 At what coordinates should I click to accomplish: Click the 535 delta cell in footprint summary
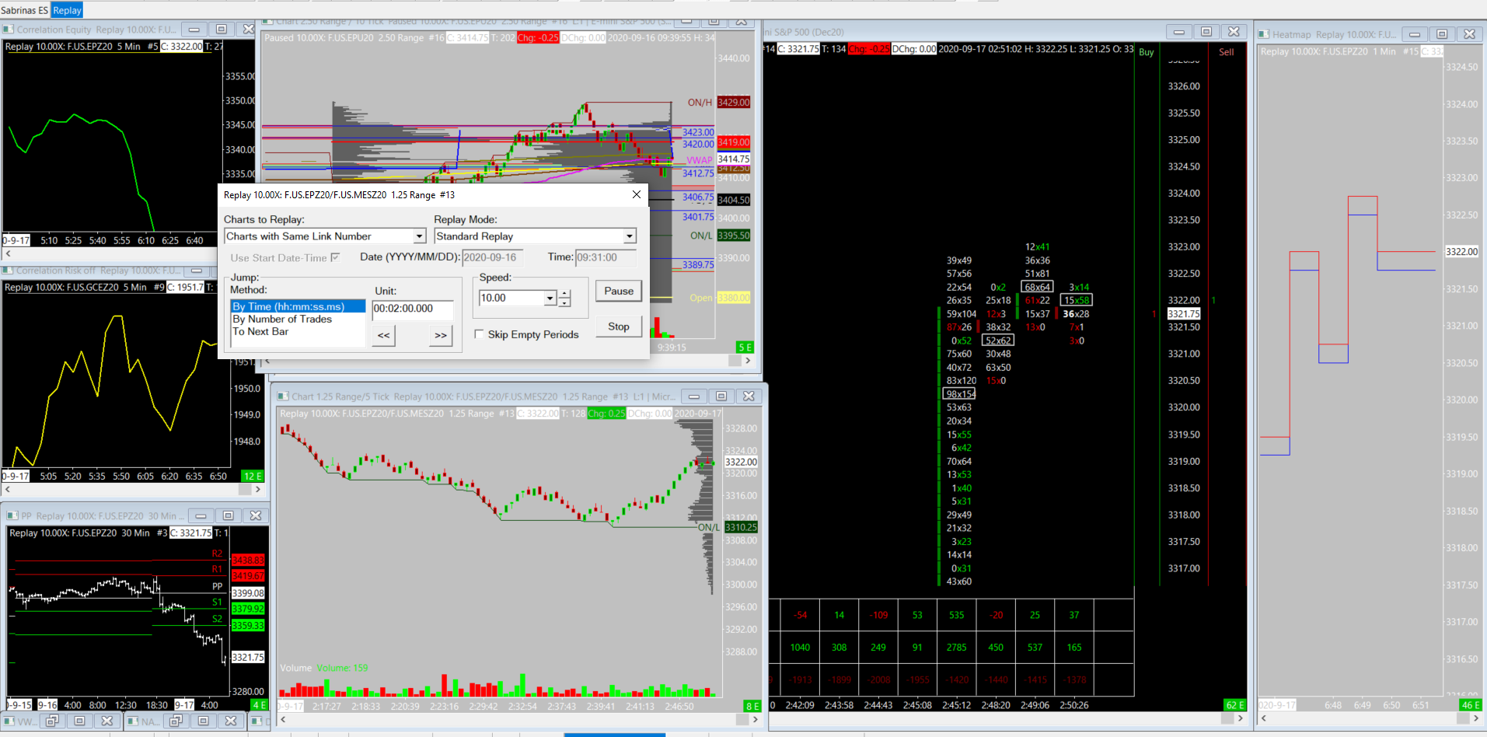click(x=957, y=615)
